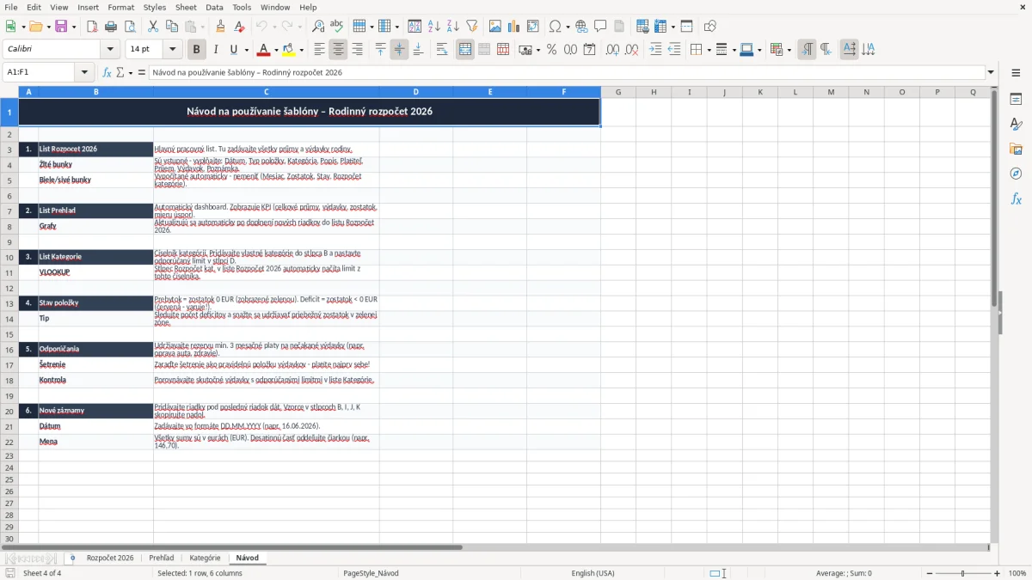1032x580 pixels.
Task: Open sidebar Properties icon
Action: point(1016,100)
